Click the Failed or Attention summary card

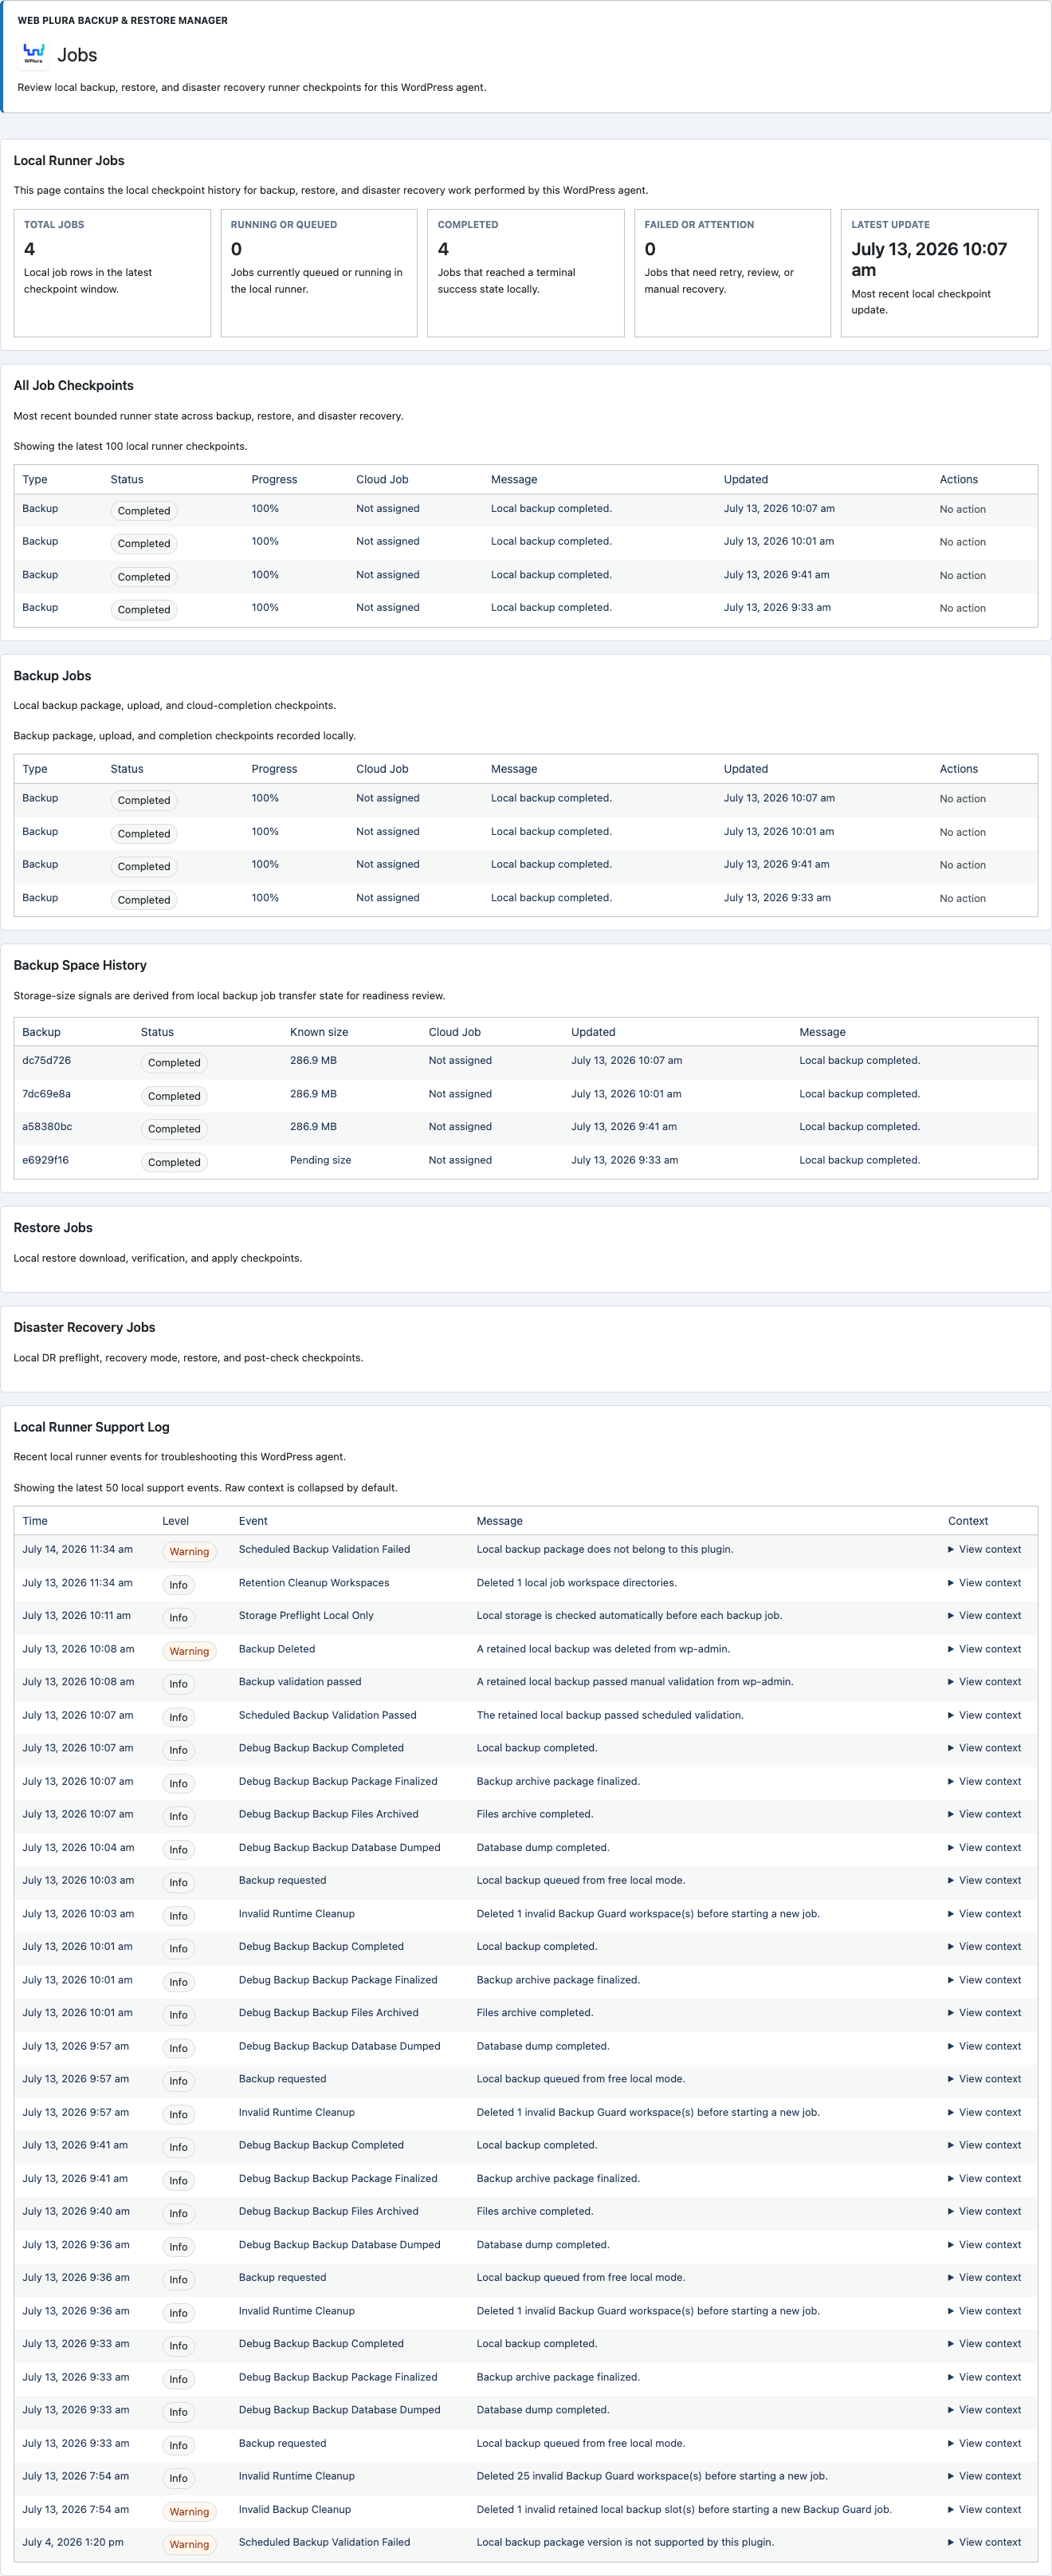coord(732,273)
